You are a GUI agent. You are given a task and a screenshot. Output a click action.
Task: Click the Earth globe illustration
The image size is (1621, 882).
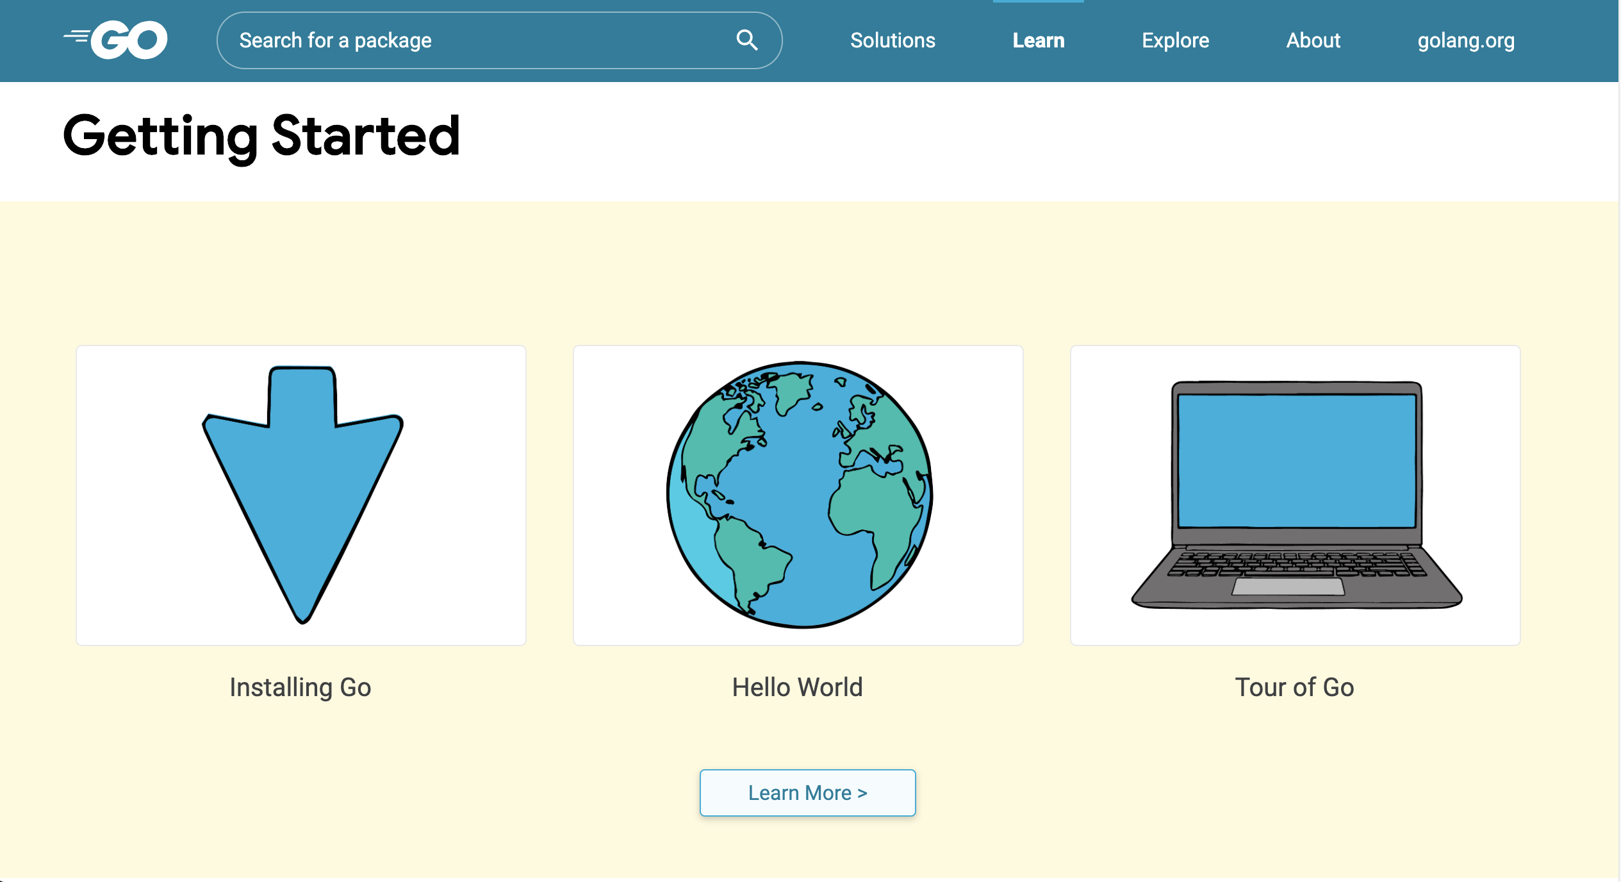[799, 495]
